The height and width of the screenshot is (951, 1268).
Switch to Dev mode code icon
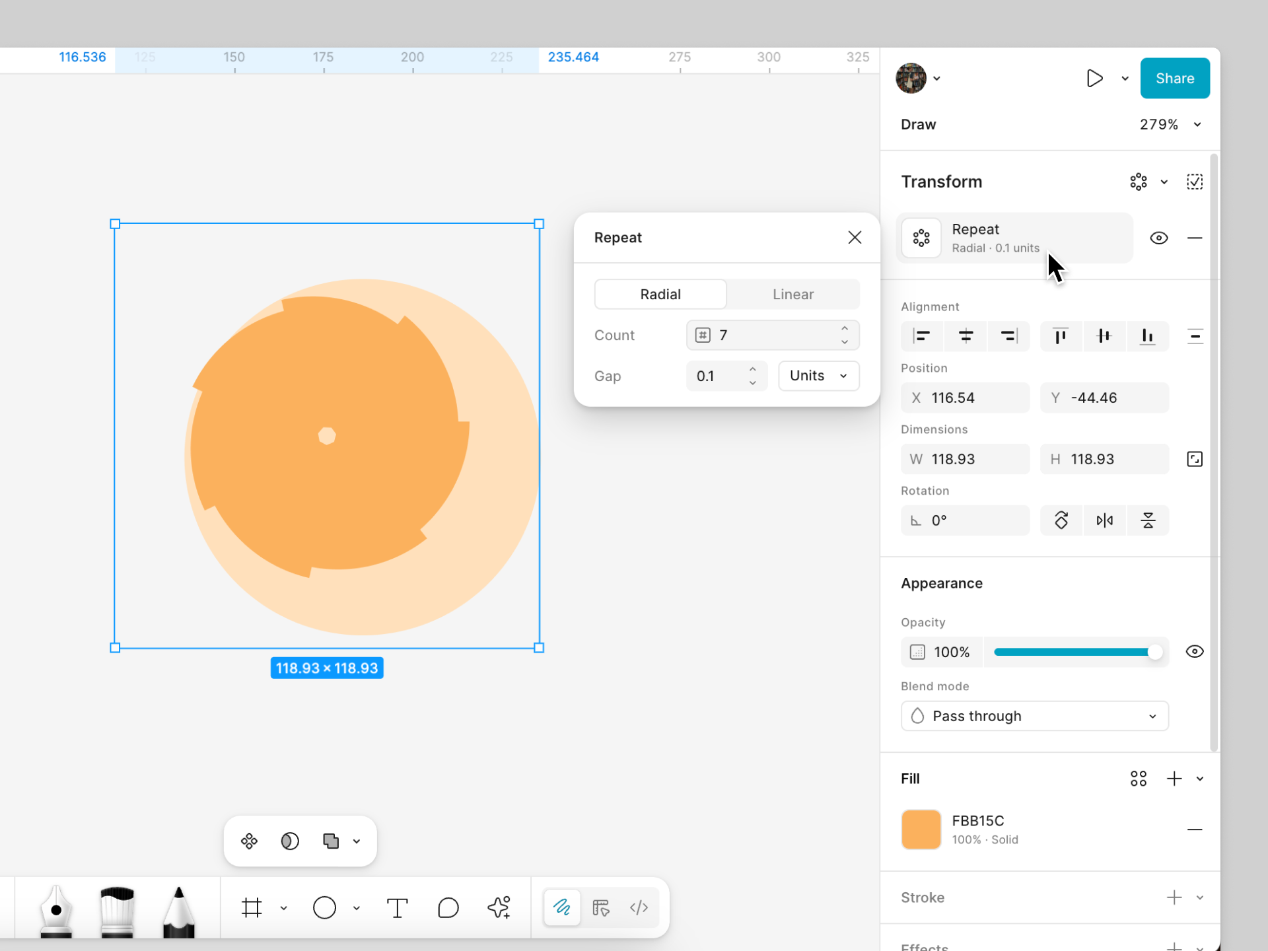[639, 907]
